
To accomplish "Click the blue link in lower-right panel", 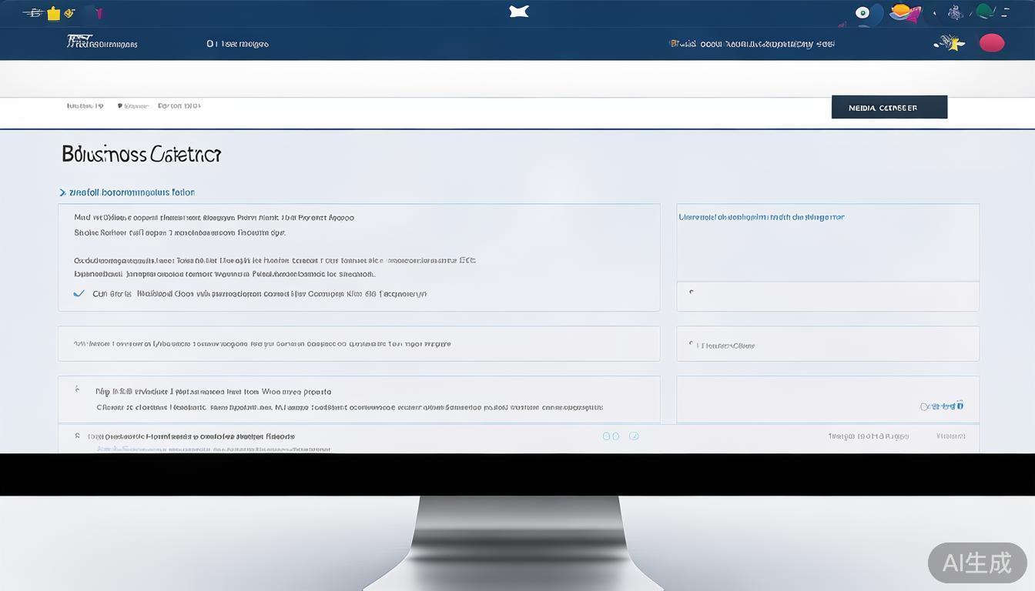I will click(941, 406).
